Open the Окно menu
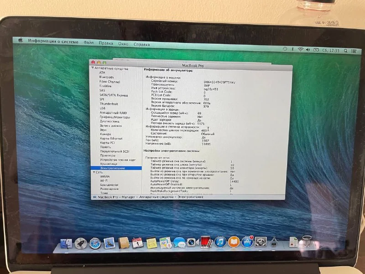The image size is (365, 274). (123, 44)
